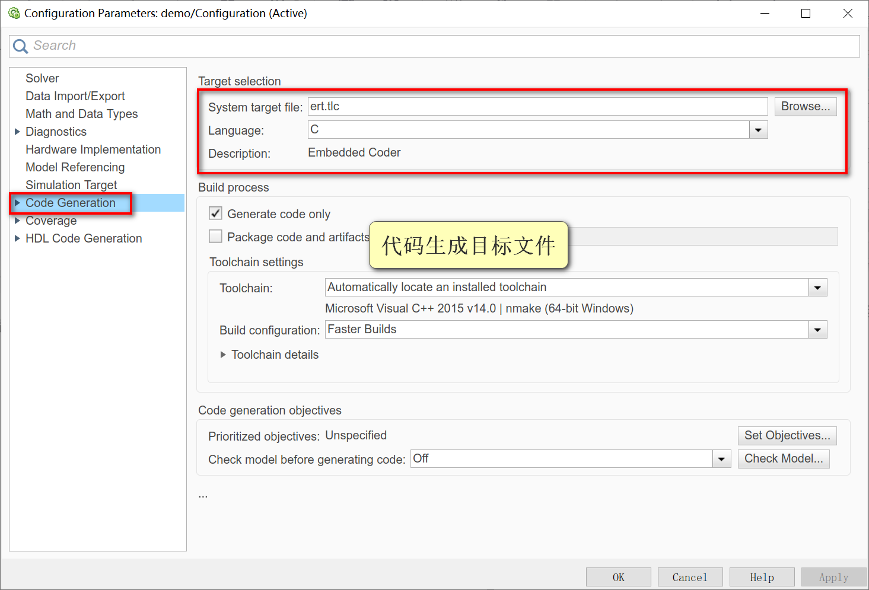Image resolution: width=869 pixels, height=590 pixels.
Task: Click the Microsoft Visual C++ 2015 toolchain text
Action: coord(479,308)
